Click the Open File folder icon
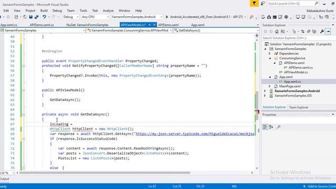Viewport: 336px width, 189px height. click(x=25, y=17)
